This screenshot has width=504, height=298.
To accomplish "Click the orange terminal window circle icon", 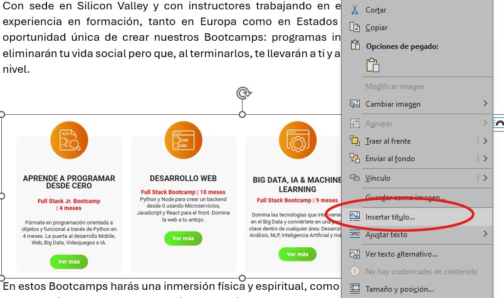I will [x=183, y=140].
